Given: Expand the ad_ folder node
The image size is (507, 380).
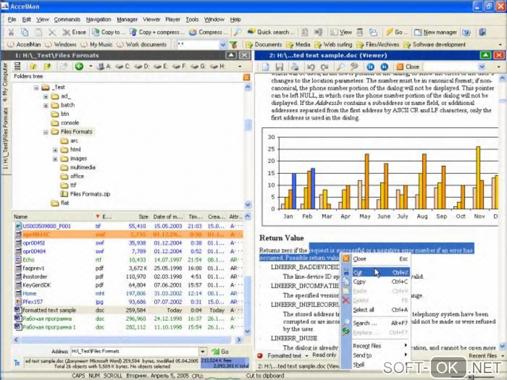Looking at the screenshot, I should click(x=46, y=96).
